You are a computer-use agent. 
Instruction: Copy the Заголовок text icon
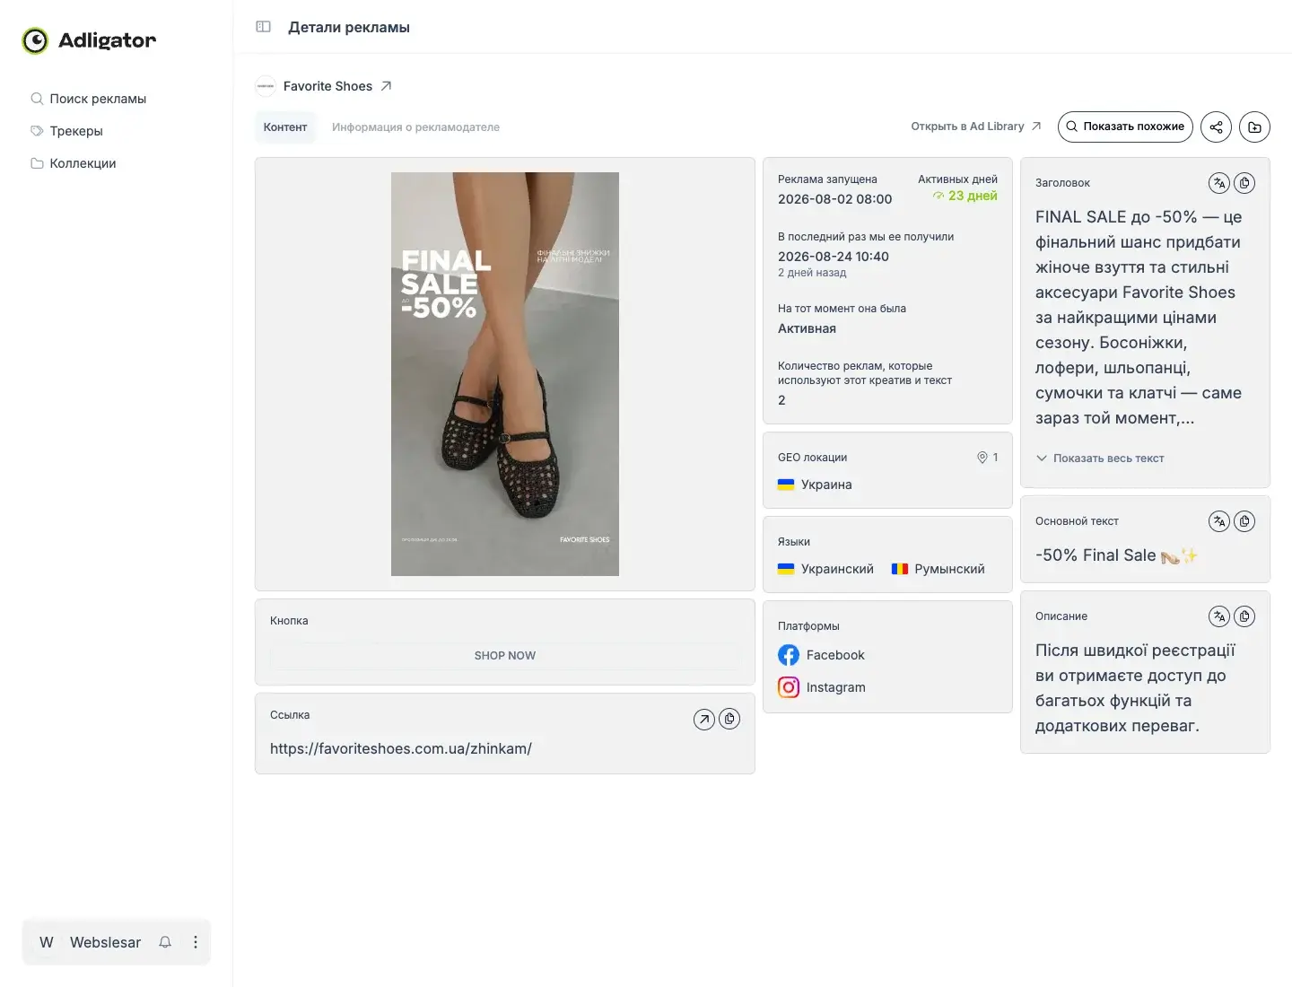coord(1244,183)
